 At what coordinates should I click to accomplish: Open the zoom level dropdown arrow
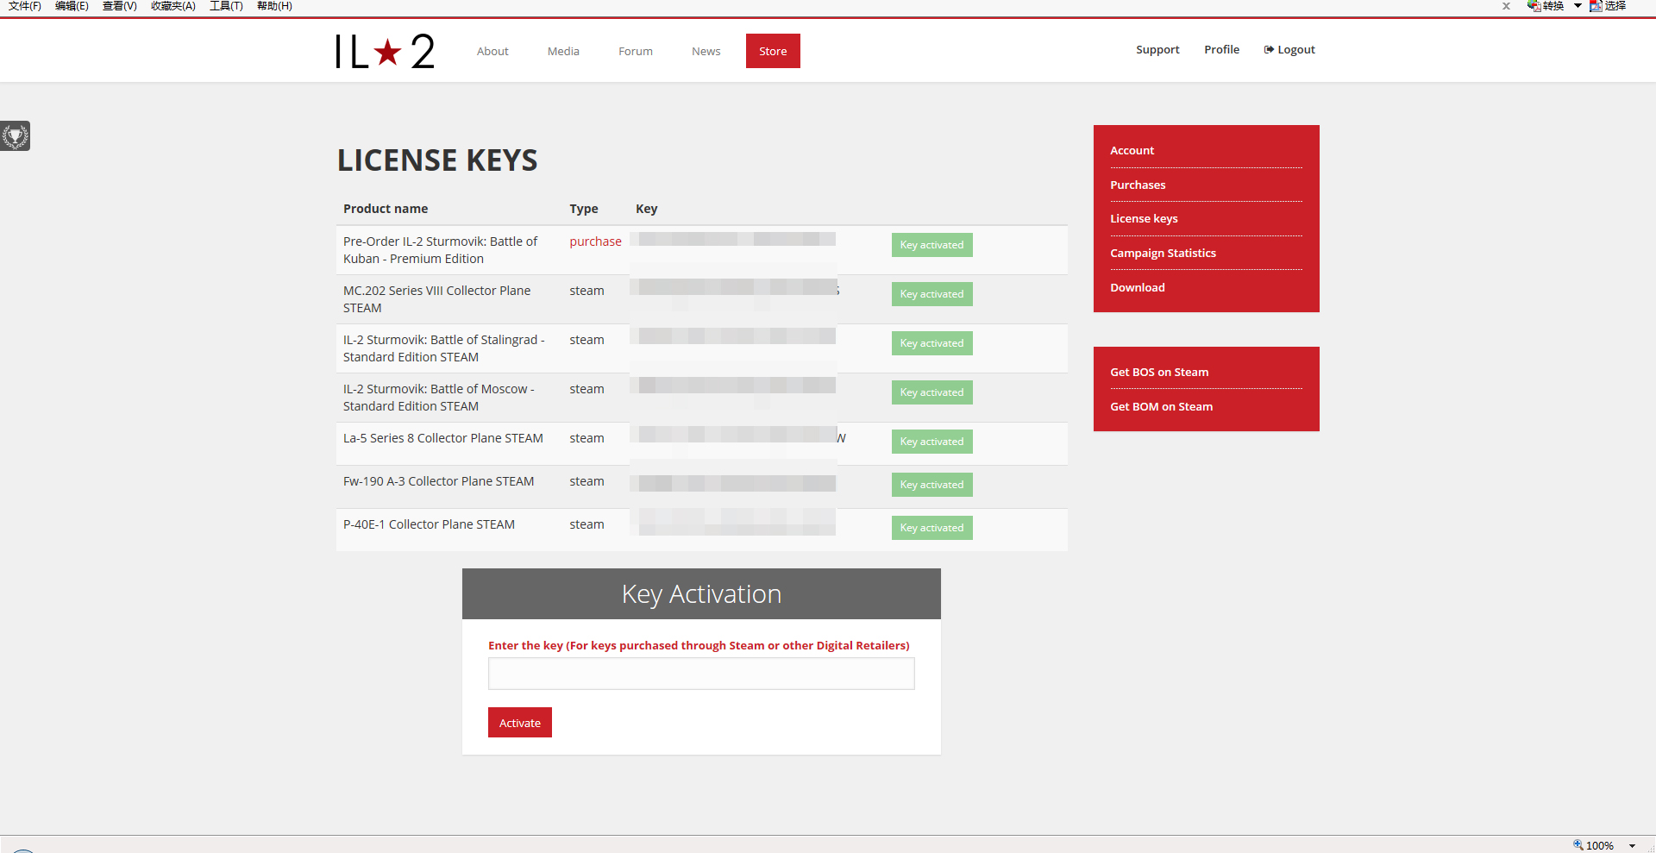(1632, 846)
